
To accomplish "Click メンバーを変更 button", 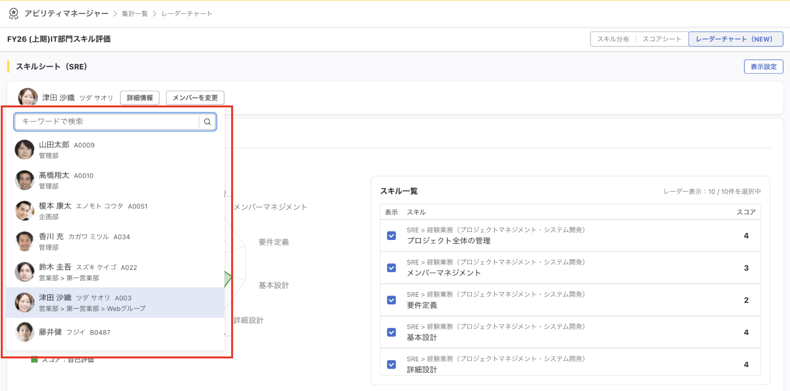I will pos(195,97).
